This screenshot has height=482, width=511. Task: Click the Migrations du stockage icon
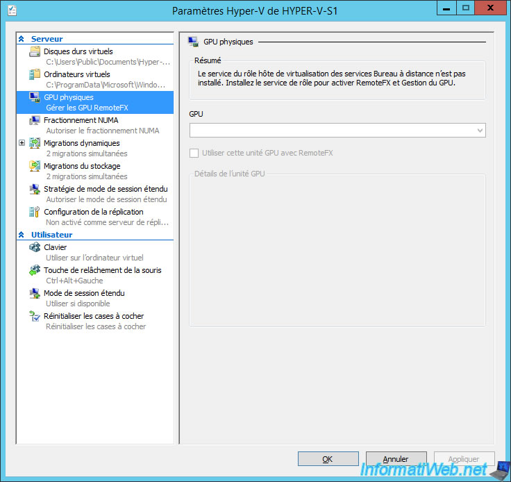click(35, 166)
